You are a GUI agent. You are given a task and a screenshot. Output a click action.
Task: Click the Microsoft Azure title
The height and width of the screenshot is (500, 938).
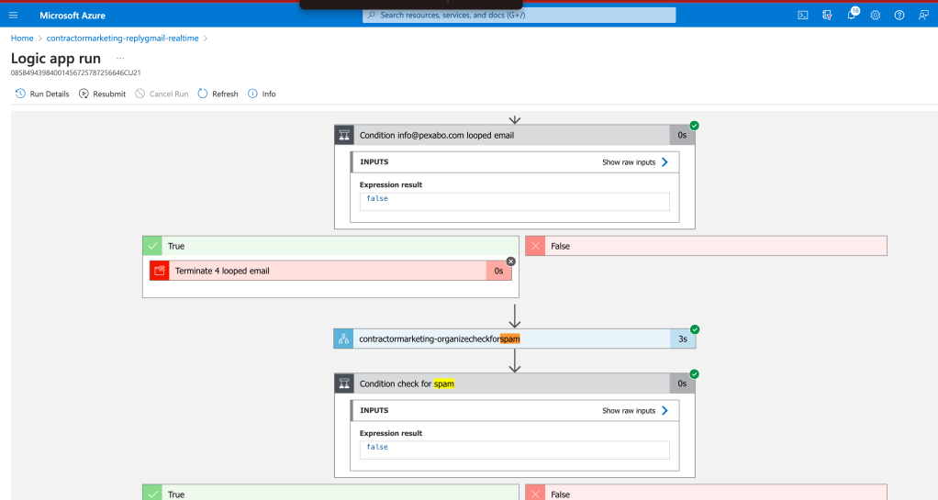(73, 16)
